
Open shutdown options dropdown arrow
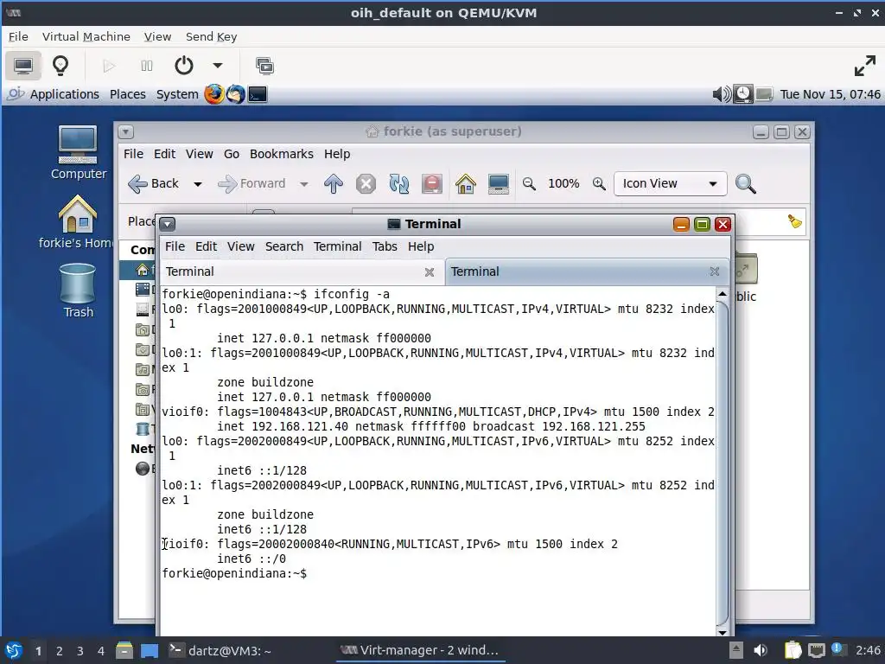tap(217, 66)
